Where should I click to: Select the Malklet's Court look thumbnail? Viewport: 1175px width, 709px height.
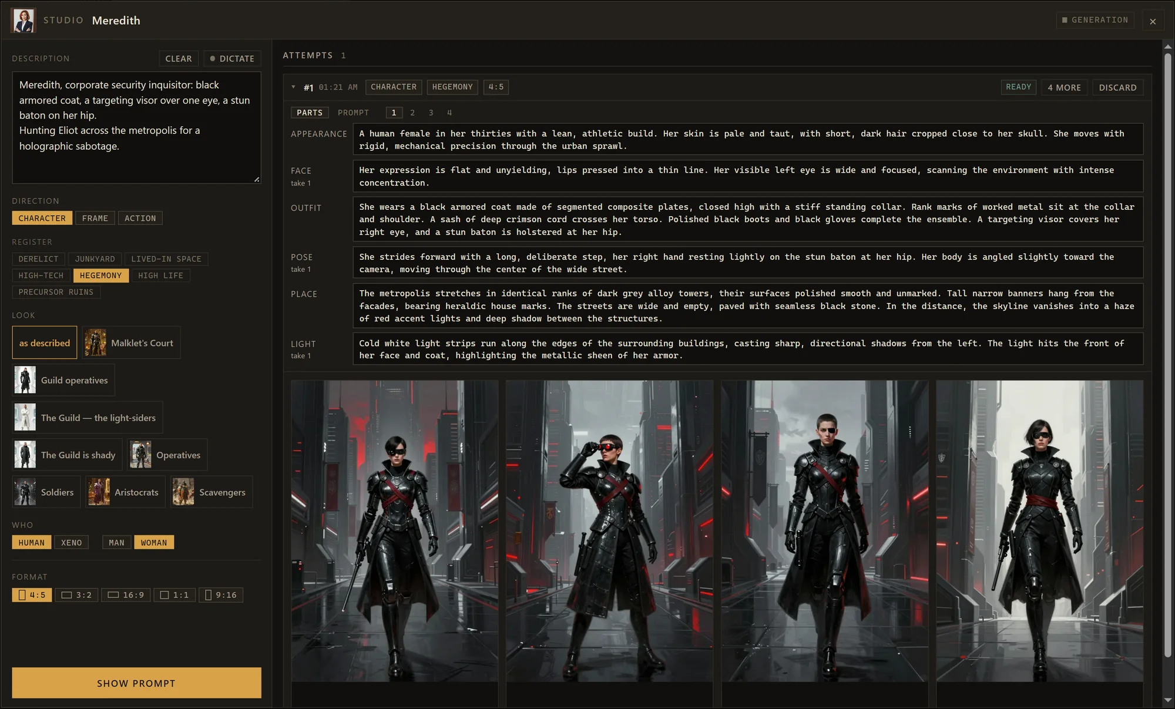pyautogui.click(x=95, y=342)
